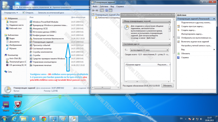Collapse the Обзор планировщика заданий section

169,21
